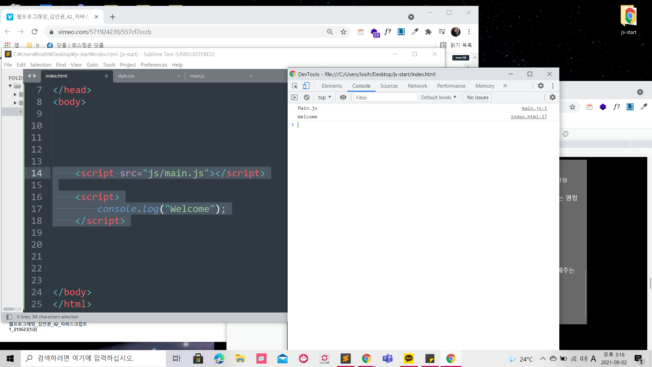Click the inspect element picker icon
652x367 pixels.
pyautogui.click(x=295, y=86)
